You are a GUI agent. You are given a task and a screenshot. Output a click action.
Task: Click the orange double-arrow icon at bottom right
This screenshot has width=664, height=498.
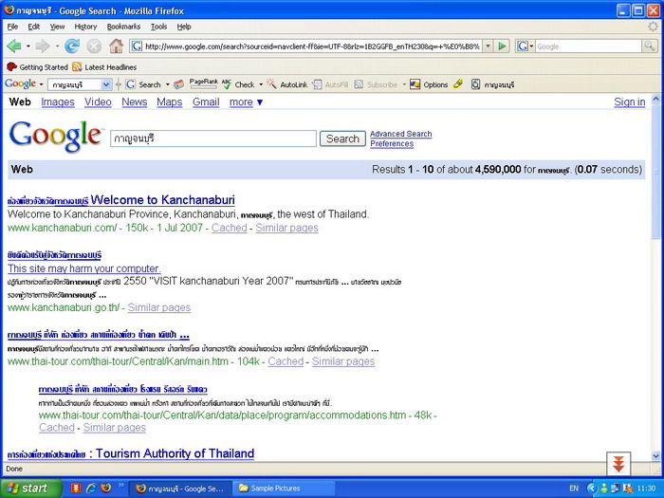[x=618, y=464]
